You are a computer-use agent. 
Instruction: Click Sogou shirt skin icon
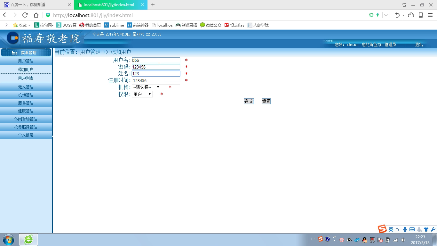click(426, 229)
